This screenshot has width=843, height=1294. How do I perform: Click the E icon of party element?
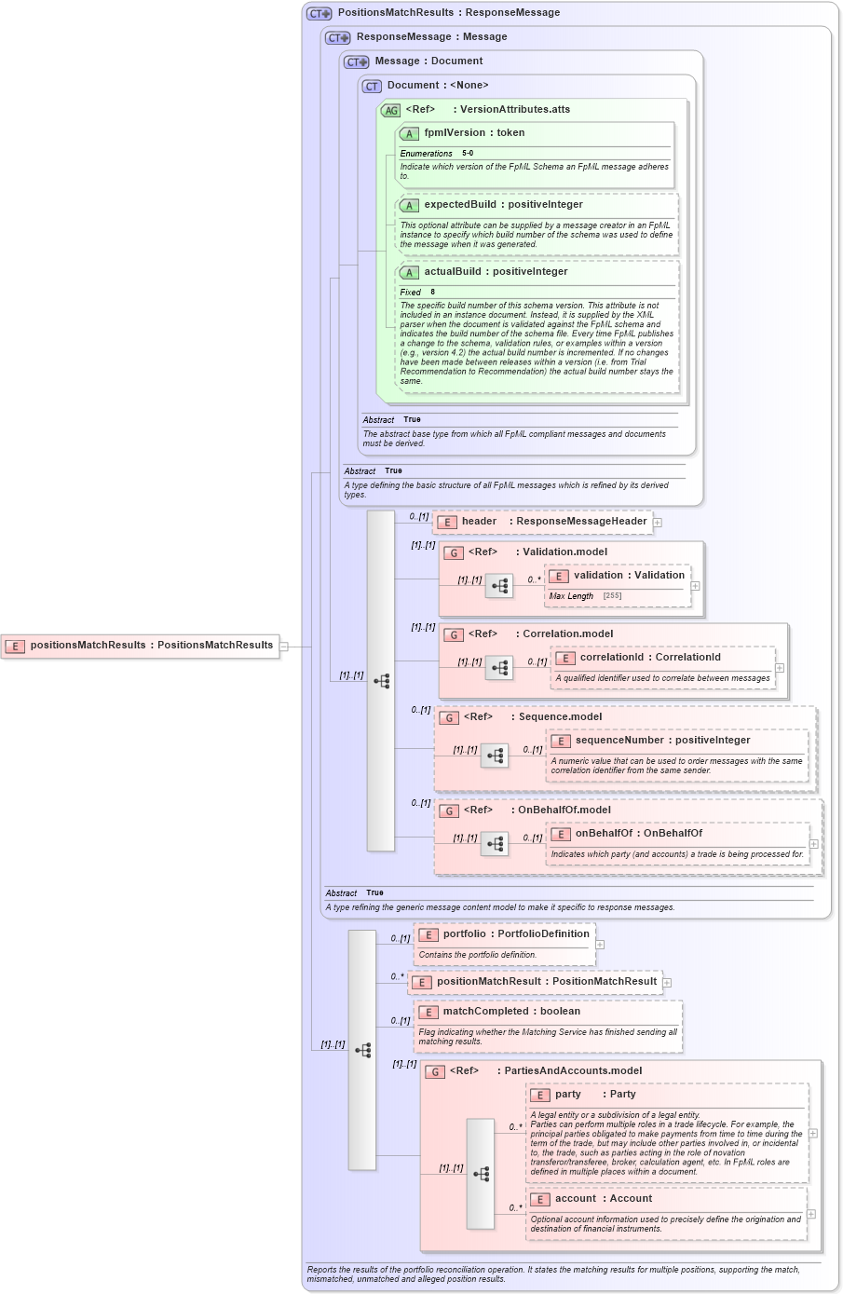(539, 1095)
